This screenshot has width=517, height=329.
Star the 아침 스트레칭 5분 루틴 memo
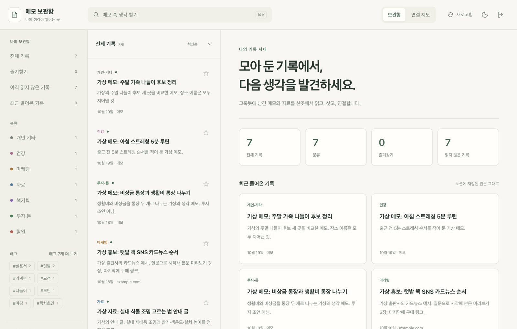tap(206, 133)
